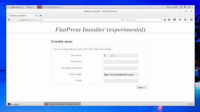Click the FlatPress Installer (experimental) title
Image resolution: width=200 pixels, height=112 pixels.
(x=100, y=30)
